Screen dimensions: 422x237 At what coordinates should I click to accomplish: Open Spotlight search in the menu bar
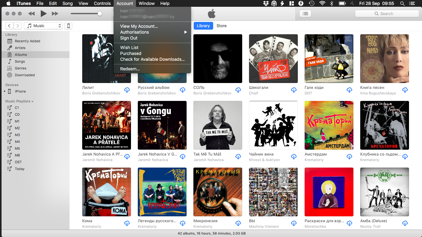(x=402, y=3)
